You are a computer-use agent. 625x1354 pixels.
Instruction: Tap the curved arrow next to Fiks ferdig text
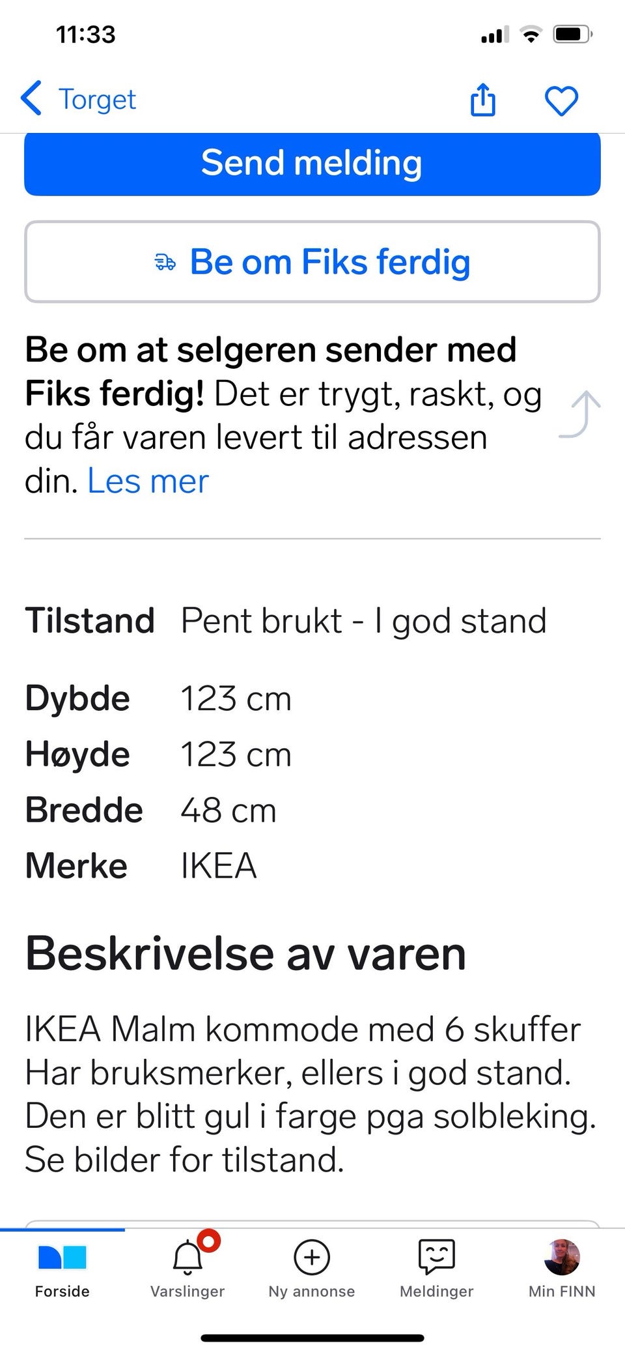pyautogui.click(x=581, y=414)
